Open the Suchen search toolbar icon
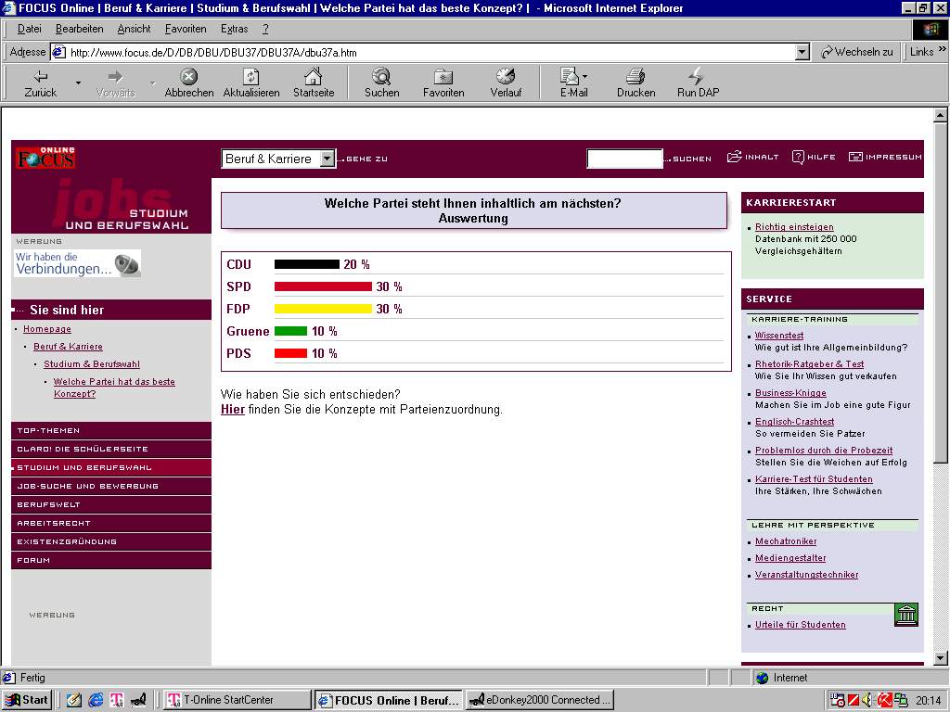 (381, 77)
